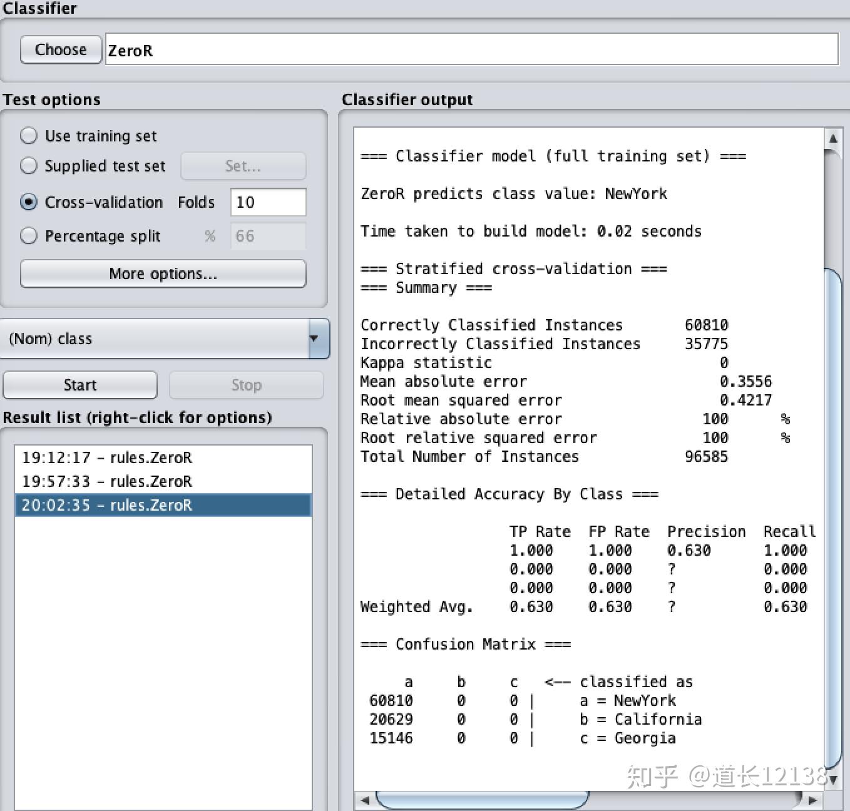This screenshot has width=850, height=811.
Task: Select the Use training set option
Action: point(29,136)
